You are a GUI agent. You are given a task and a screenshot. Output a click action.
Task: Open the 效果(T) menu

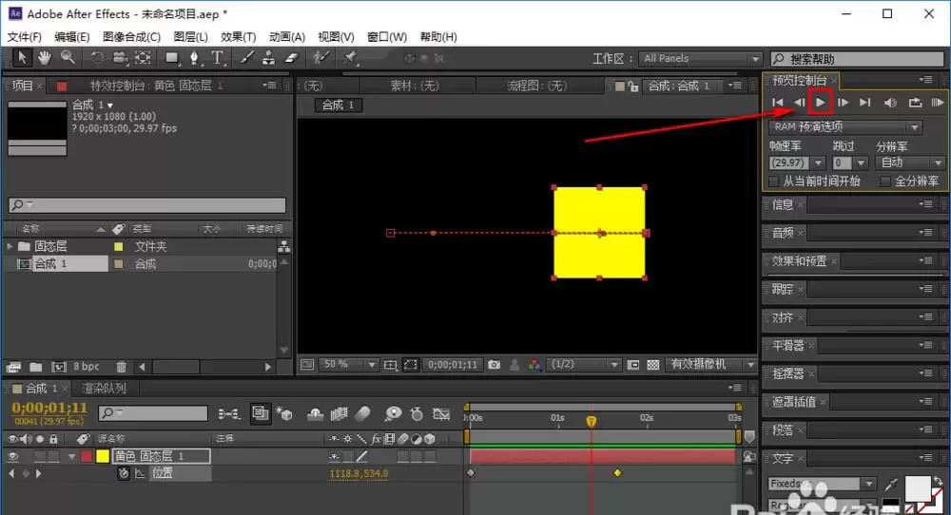click(x=239, y=37)
